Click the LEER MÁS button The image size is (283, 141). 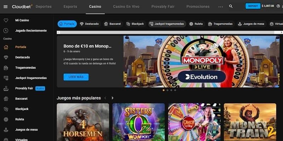coord(76,77)
